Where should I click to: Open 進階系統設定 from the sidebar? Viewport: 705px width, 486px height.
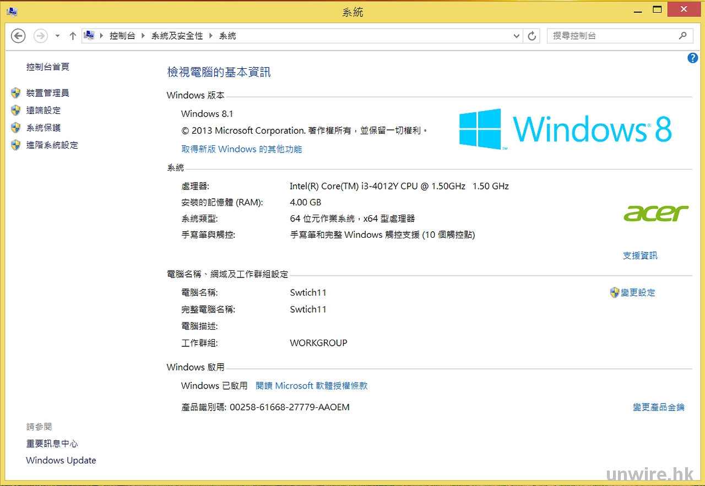[x=52, y=145]
